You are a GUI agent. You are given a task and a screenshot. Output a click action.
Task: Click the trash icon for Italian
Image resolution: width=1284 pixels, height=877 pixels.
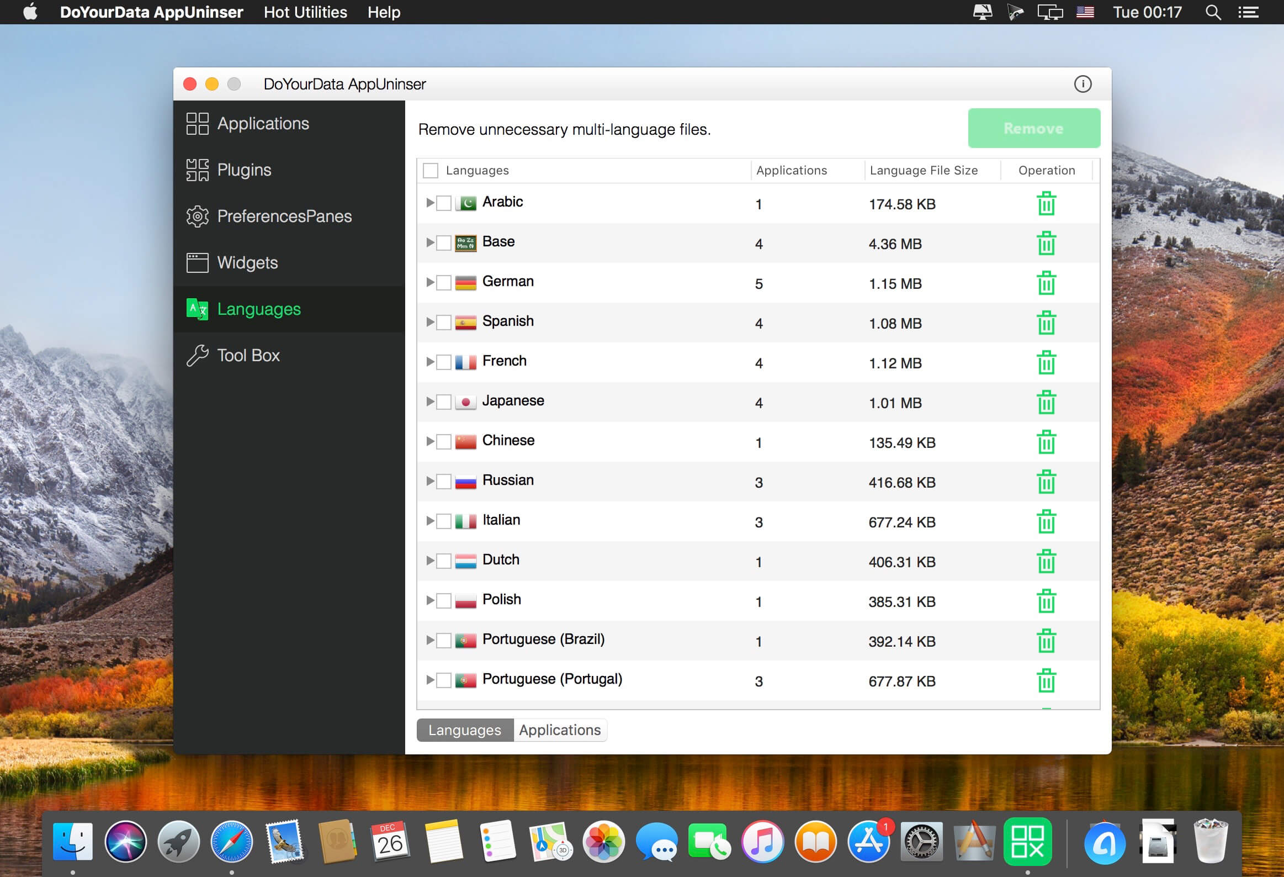pyautogui.click(x=1046, y=522)
